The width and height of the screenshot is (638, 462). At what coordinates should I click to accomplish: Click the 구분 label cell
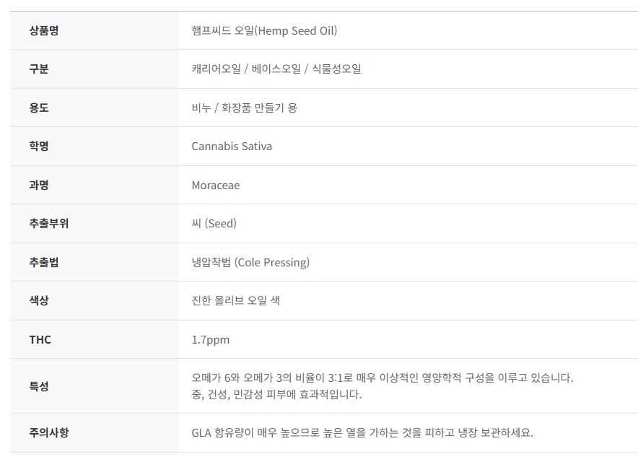point(39,69)
